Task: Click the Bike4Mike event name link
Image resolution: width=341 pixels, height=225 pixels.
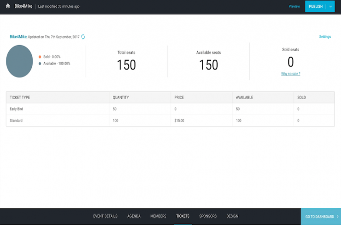Action: tap(18, 37)
